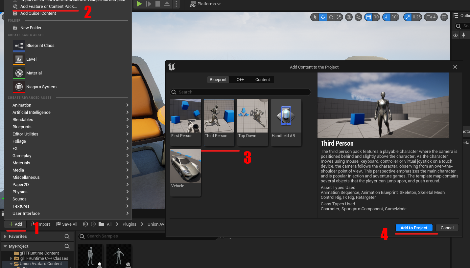Viewport: 470px width, 268px height.
Task: Click the pin column icon in Outliner
Action: pyautogui.click(x=464, y=35)
